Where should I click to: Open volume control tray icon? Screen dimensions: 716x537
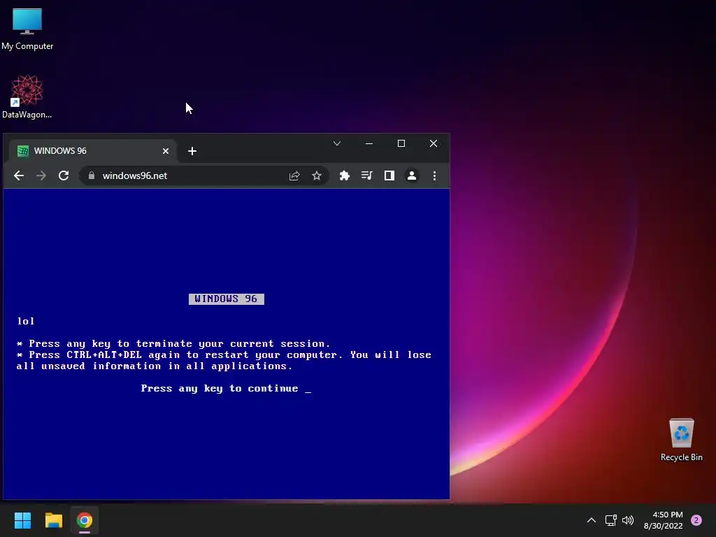point(628,520)
